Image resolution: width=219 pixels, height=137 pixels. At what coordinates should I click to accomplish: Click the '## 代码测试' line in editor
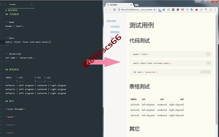tap(12, 14)
